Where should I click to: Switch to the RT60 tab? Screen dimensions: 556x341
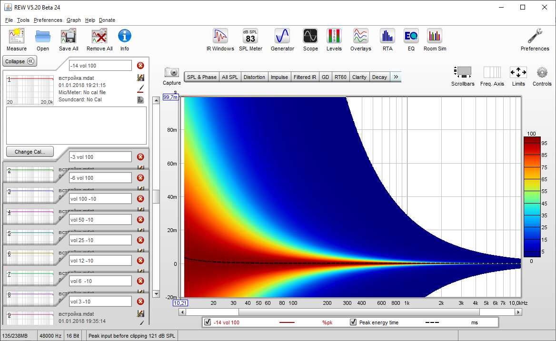[340, 77]
